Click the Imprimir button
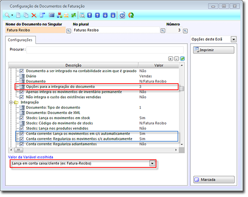 coord(213,50)
